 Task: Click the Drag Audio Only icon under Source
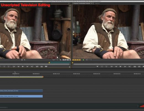pos(25,60)
